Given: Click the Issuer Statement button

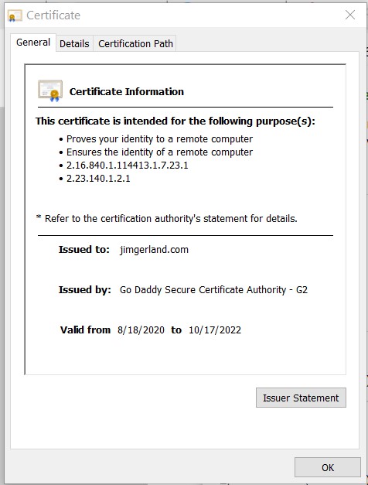Looking at the screenshot, I should (301, 398).
